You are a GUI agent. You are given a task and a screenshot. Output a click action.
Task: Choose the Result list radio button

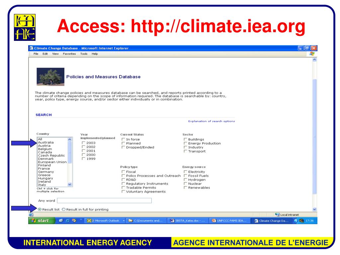(x=40, y=209)
